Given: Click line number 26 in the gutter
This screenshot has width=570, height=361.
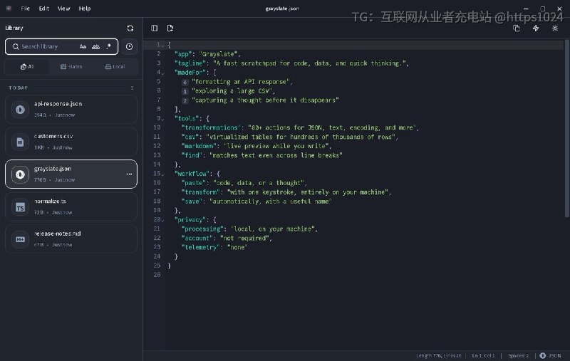Looking at the screenshot, I should click(x=157, y=275).
